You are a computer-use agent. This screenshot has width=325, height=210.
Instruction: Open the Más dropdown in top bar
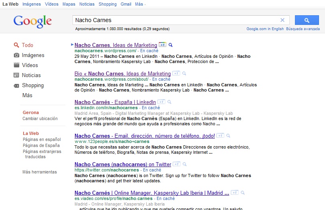point(140,4)
